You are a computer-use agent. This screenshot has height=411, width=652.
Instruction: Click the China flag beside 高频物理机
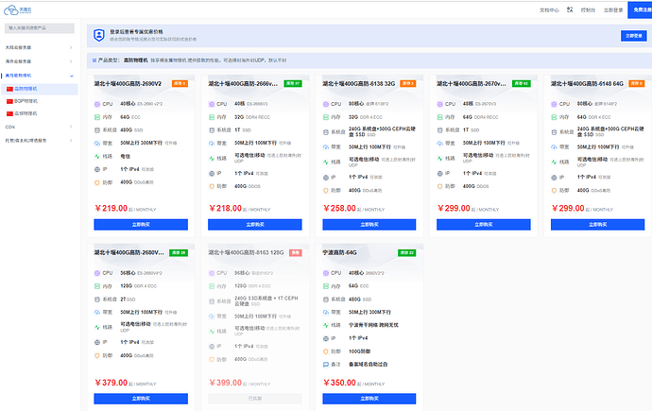tap(9, 113)
